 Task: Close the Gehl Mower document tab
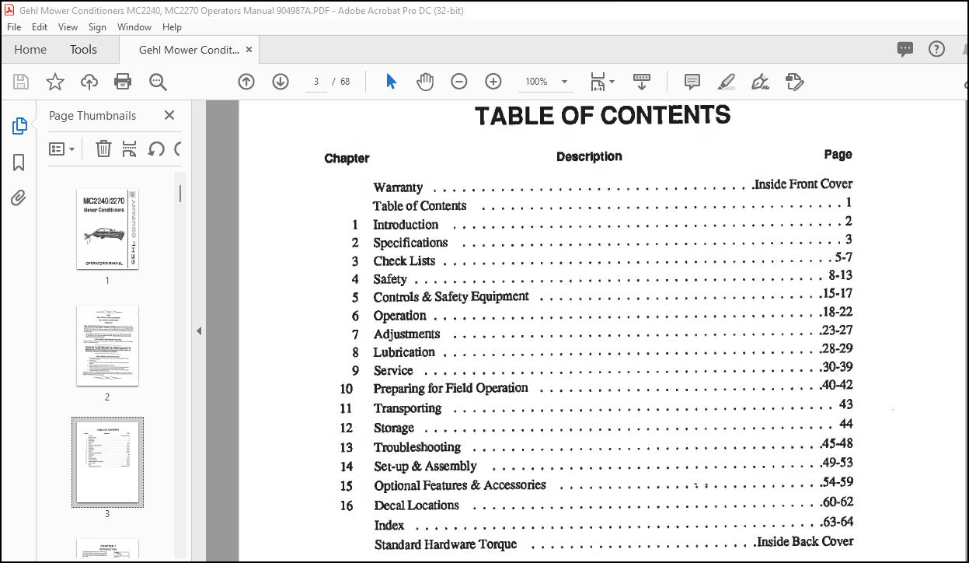[249, 50]
